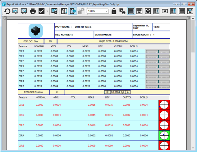Select the text only report template icon

tap(131, 11)
